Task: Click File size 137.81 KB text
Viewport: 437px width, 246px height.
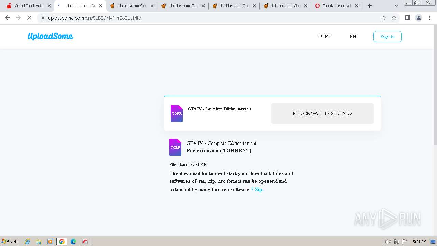Action: click(188, 165)
